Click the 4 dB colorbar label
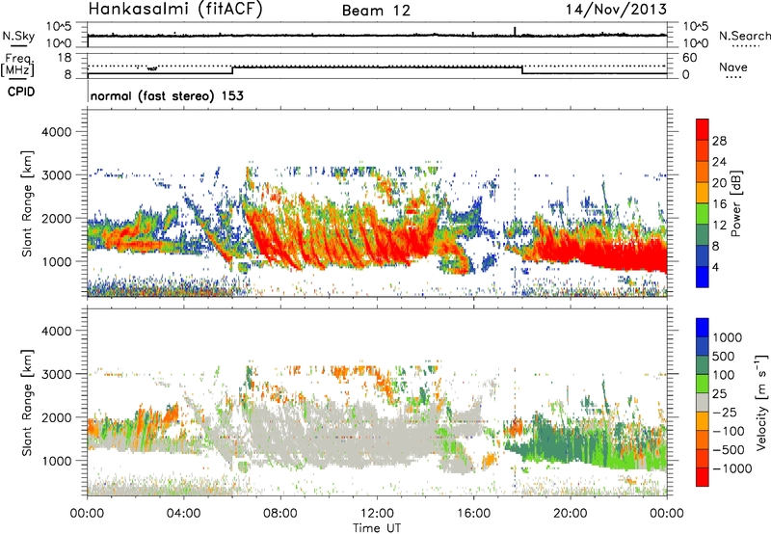 click(715, 268)
